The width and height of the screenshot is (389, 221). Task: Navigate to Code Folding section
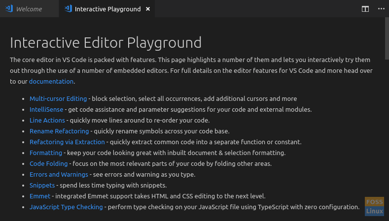pos(48,164)
